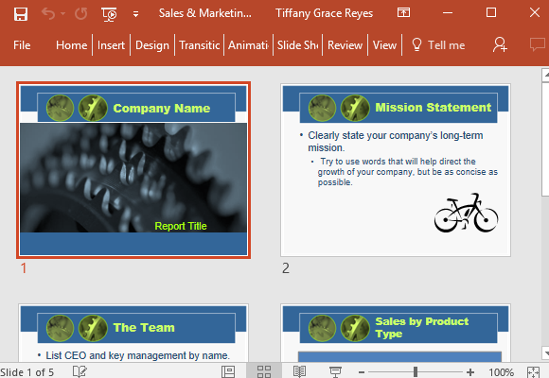The height and width of the screenshot is (378, 549).
Task: Click the zoom in plus button
Action: point(470,372)
